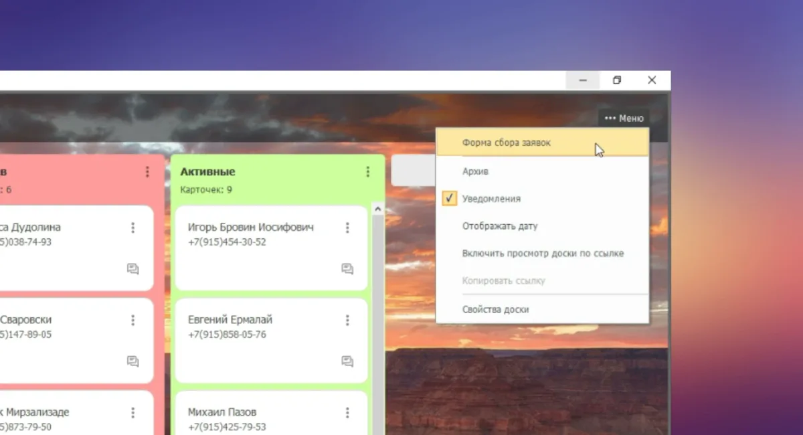Expand the Активные column options menu
This screenshot has width=803, height=435.
(x=367, y=172)
